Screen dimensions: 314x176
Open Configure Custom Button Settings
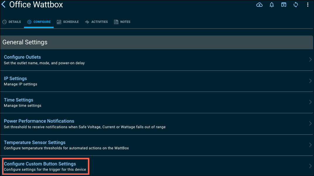pos(40,164)
